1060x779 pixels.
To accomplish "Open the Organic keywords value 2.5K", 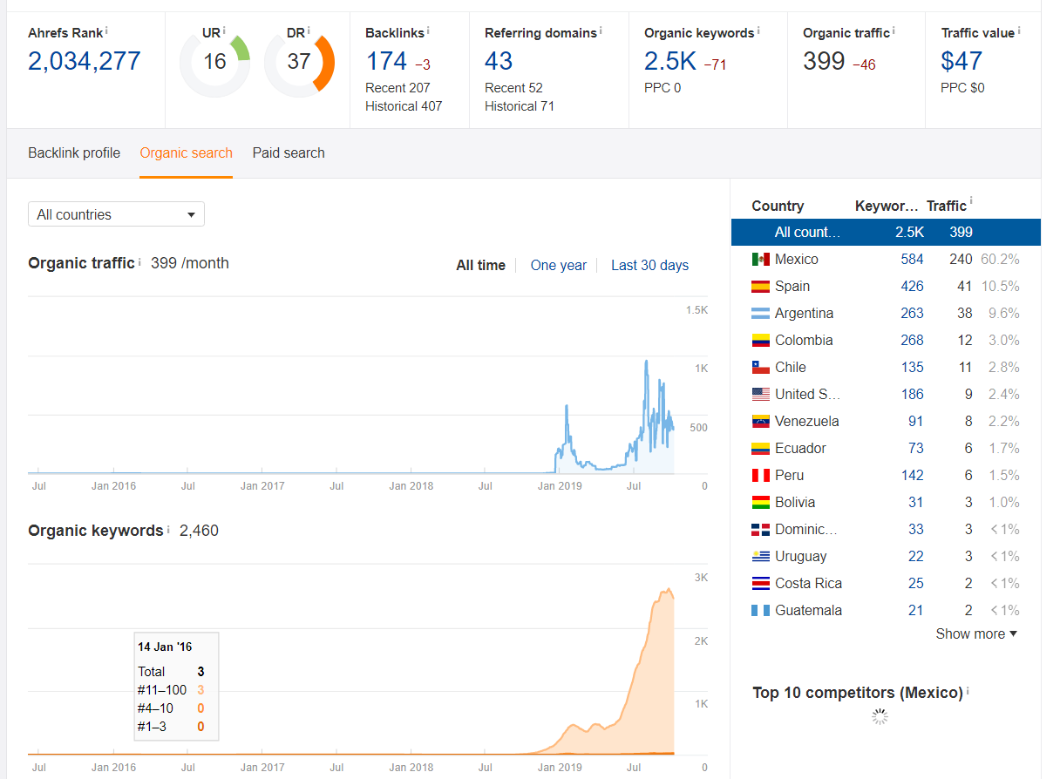I will coord(670,61).
